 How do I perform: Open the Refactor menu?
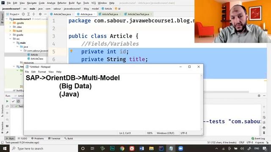click(62, 3)
